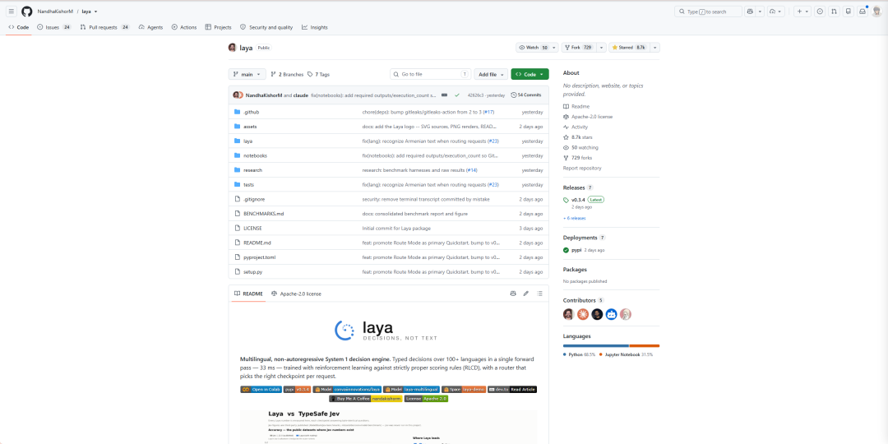Click the + 6 releases link
The width and height of the screenshot is (888, 444).
click(574, 218)
